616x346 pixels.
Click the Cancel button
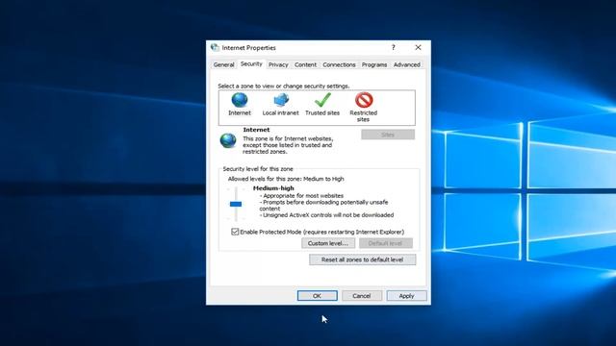362,296
